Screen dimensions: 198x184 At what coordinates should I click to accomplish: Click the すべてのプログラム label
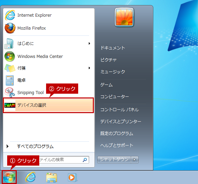tap(35, 147)
